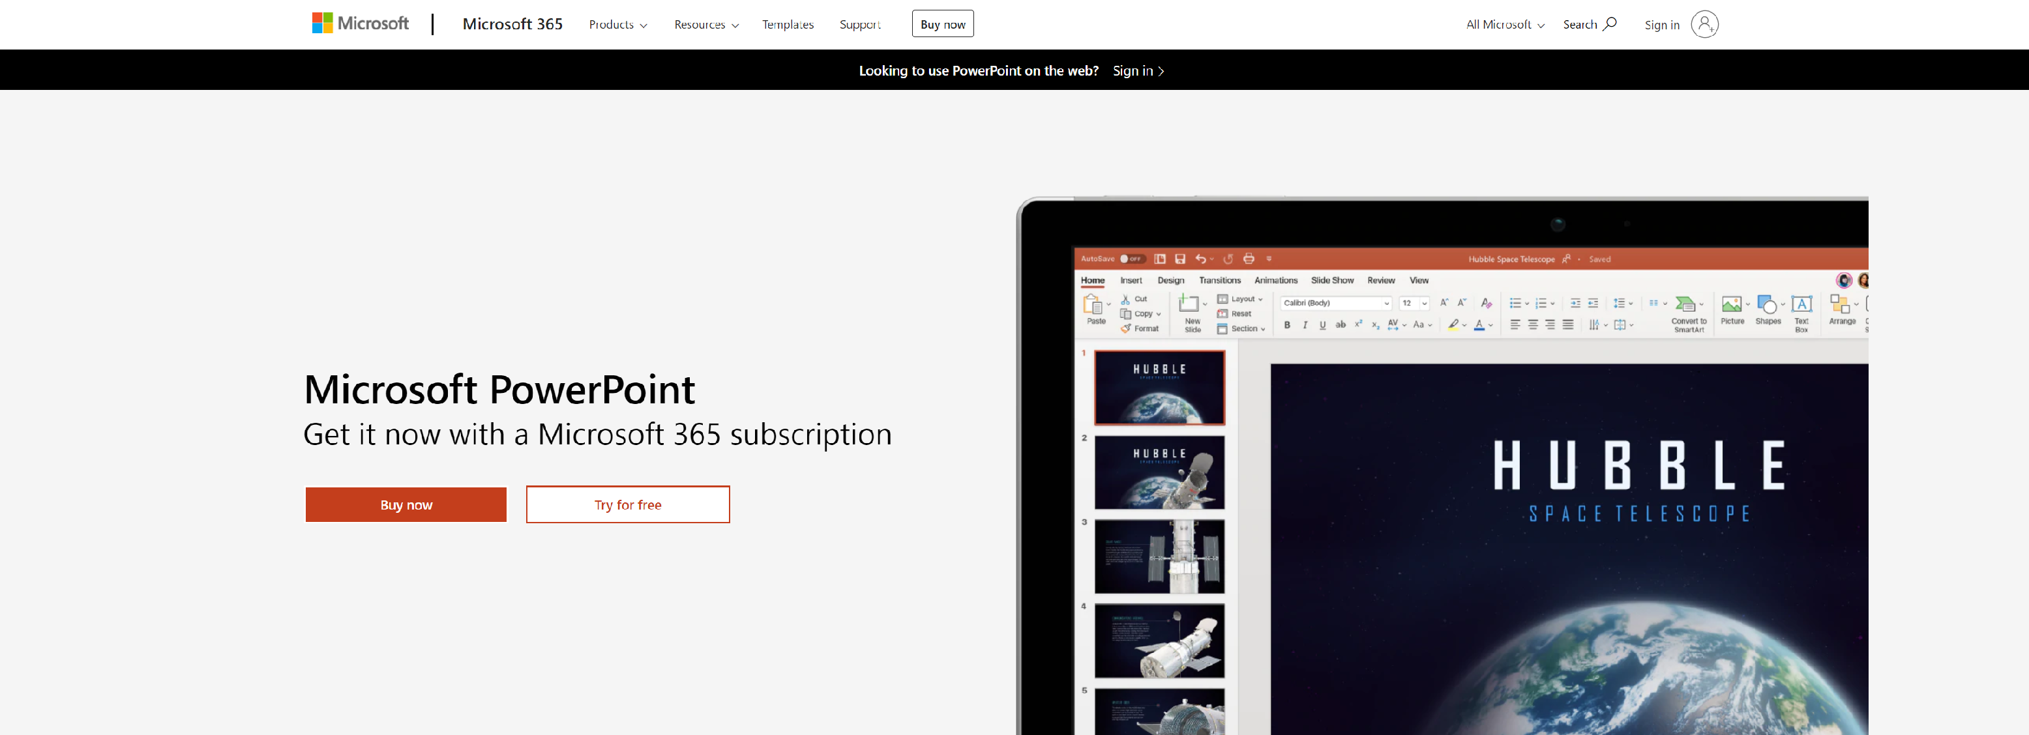Switch to the Review tab
2029x735 pixels.
[x=1381, y=280]
